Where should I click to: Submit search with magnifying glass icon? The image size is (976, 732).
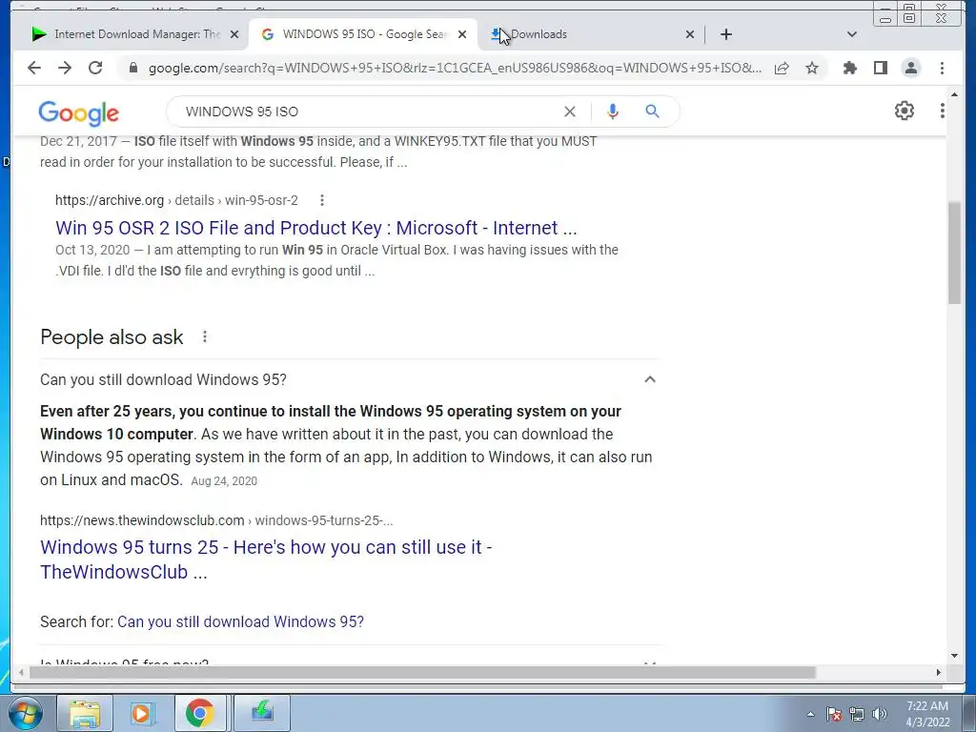652,112
